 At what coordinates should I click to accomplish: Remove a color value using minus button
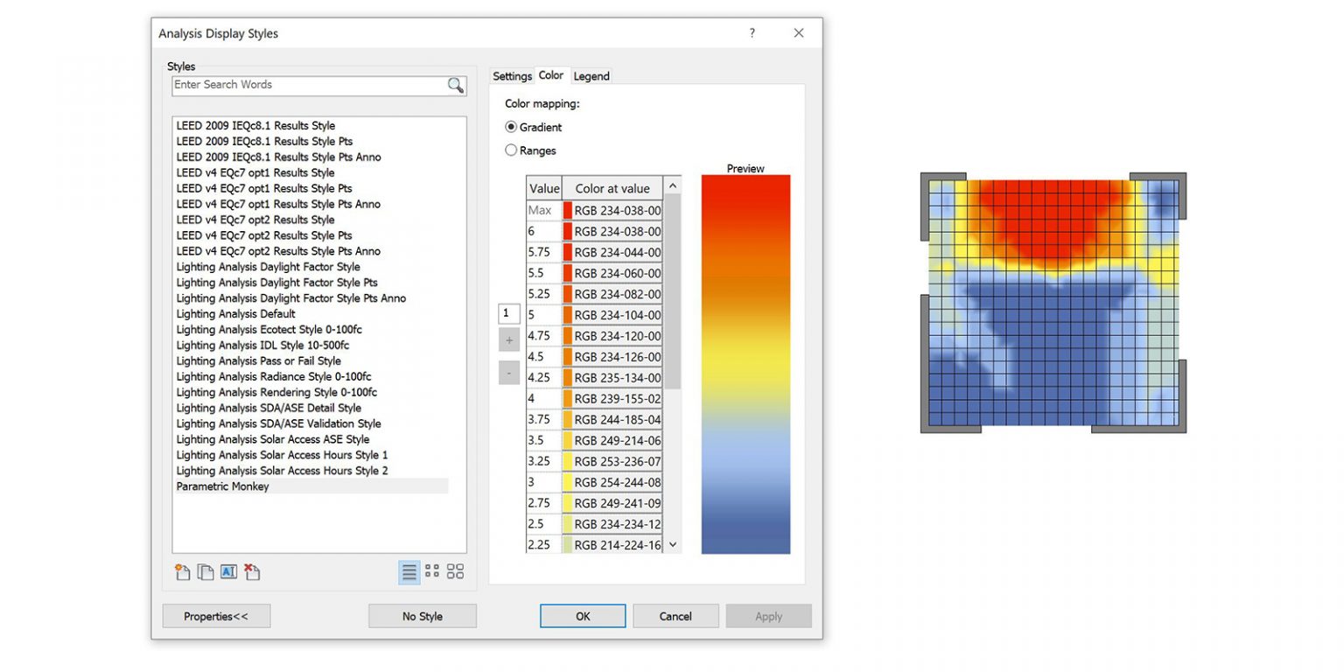(x=509, y=372)
